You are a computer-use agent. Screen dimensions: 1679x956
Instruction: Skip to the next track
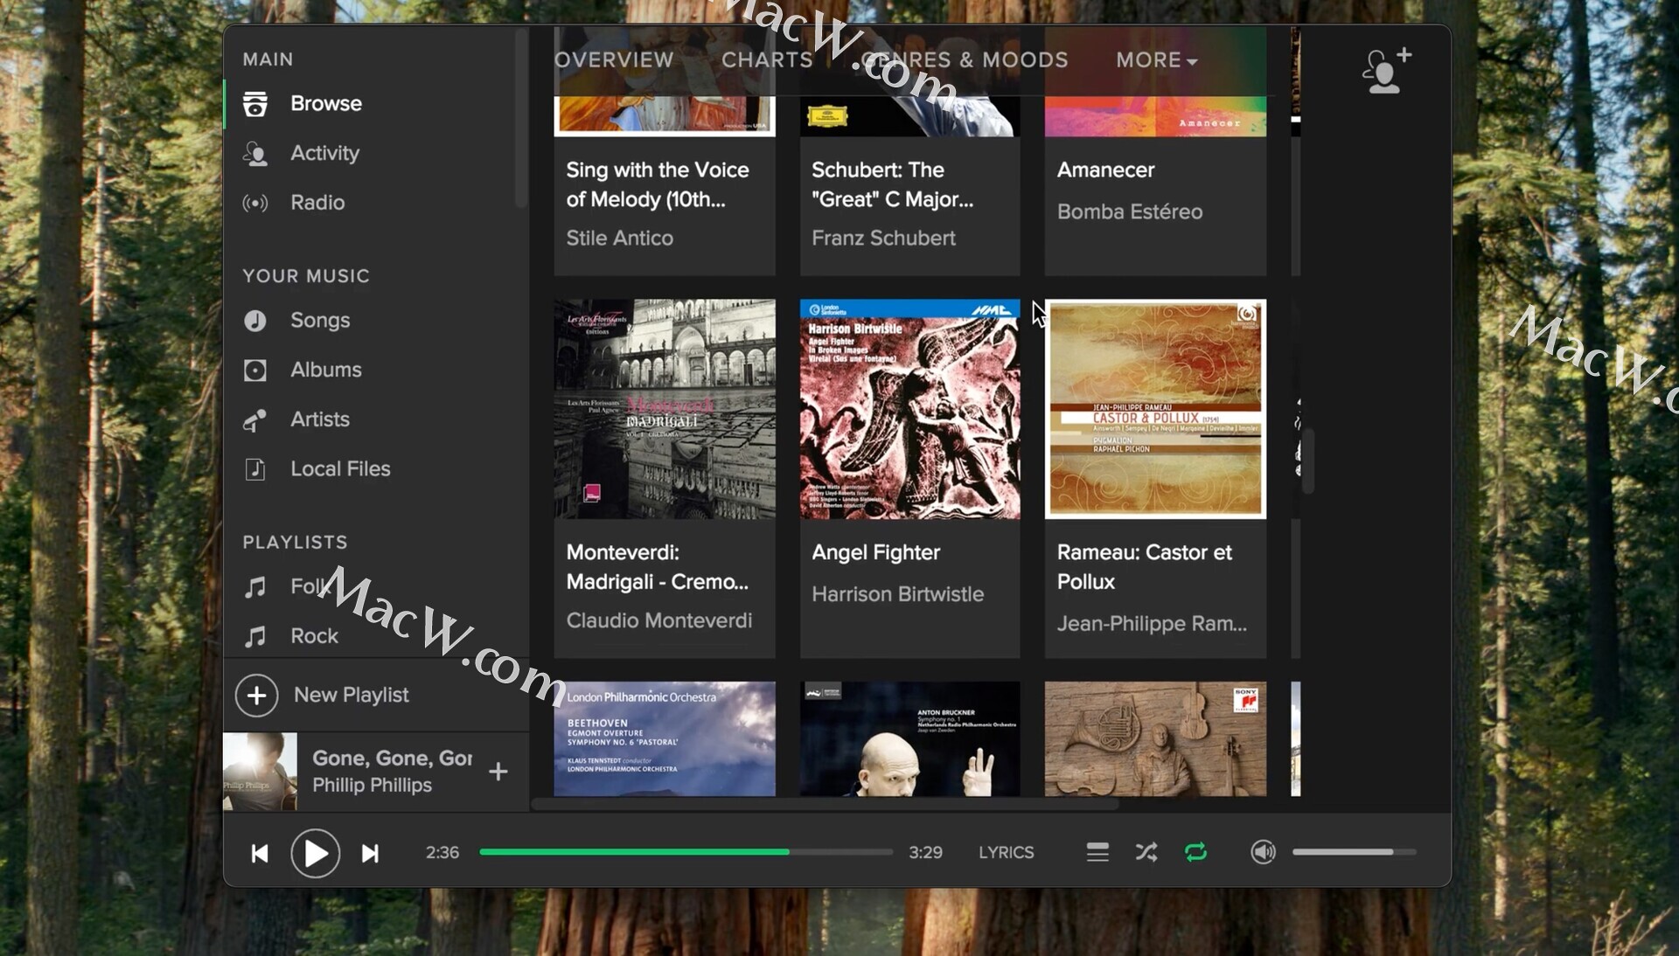click(x=370, y=854)
